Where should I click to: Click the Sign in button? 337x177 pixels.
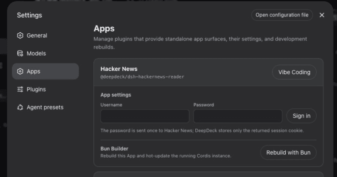pos(301,116)
